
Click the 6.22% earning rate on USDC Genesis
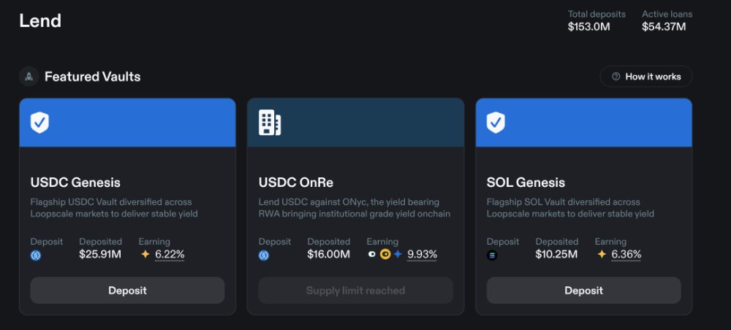point(170,255)
